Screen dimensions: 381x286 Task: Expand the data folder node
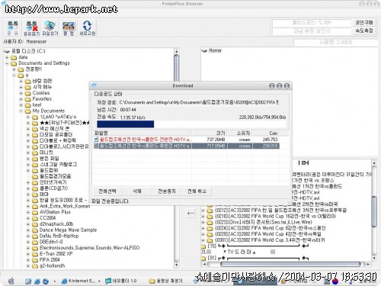tap(7, 57)
